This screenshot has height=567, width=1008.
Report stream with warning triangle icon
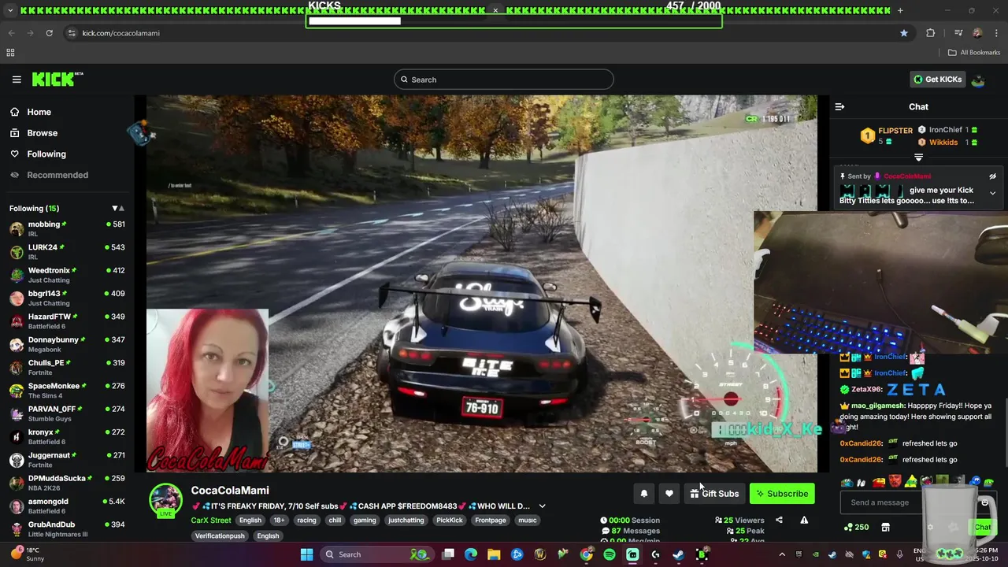[x=804, y=520]
